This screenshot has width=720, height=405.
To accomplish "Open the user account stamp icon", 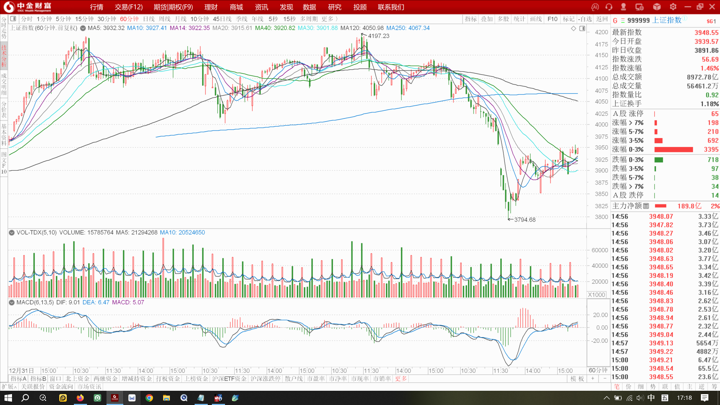I will tap(623, 7).
